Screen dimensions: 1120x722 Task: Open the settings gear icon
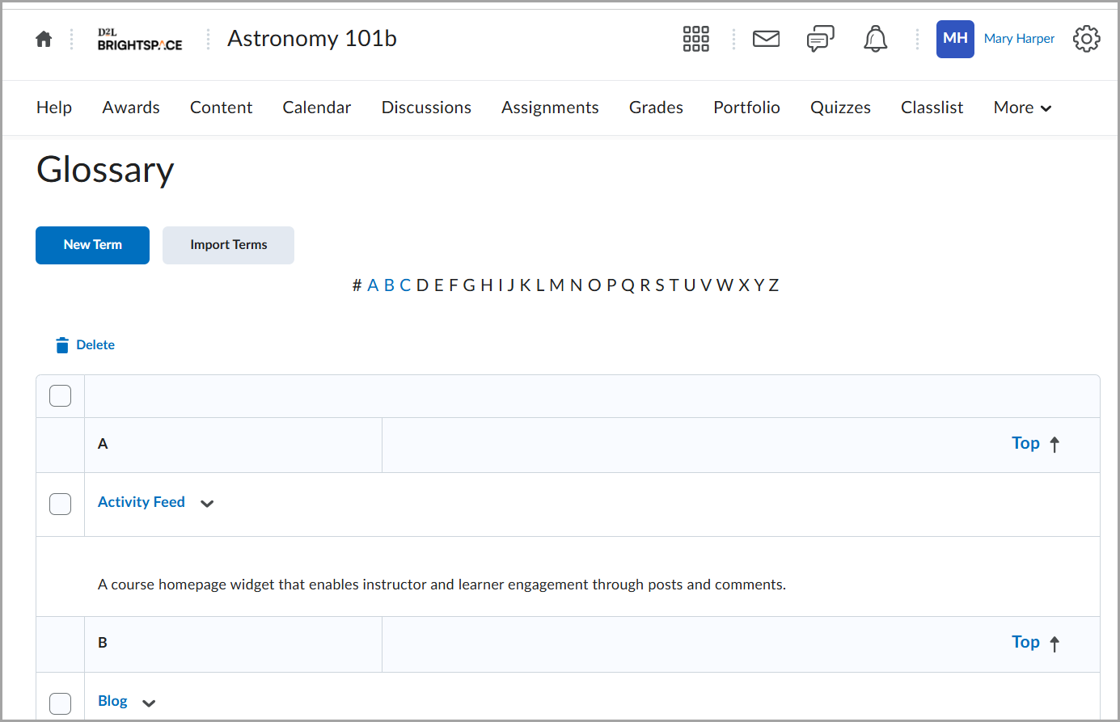[1086, 38]
